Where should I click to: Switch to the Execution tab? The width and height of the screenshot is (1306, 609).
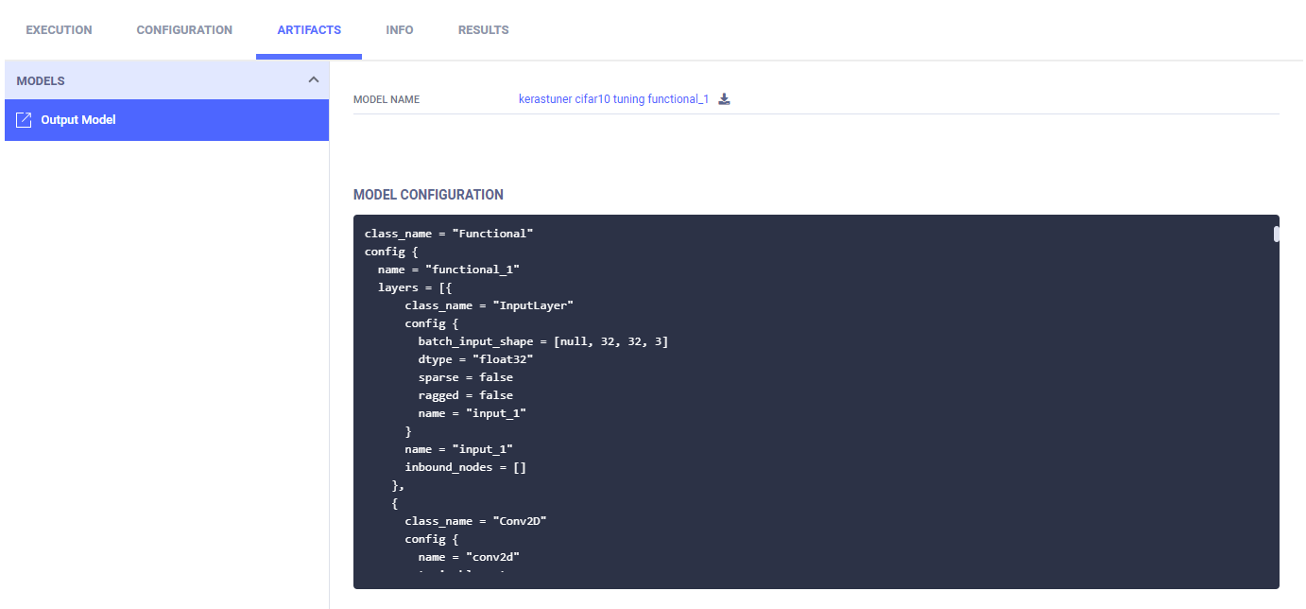click(59, 30)
